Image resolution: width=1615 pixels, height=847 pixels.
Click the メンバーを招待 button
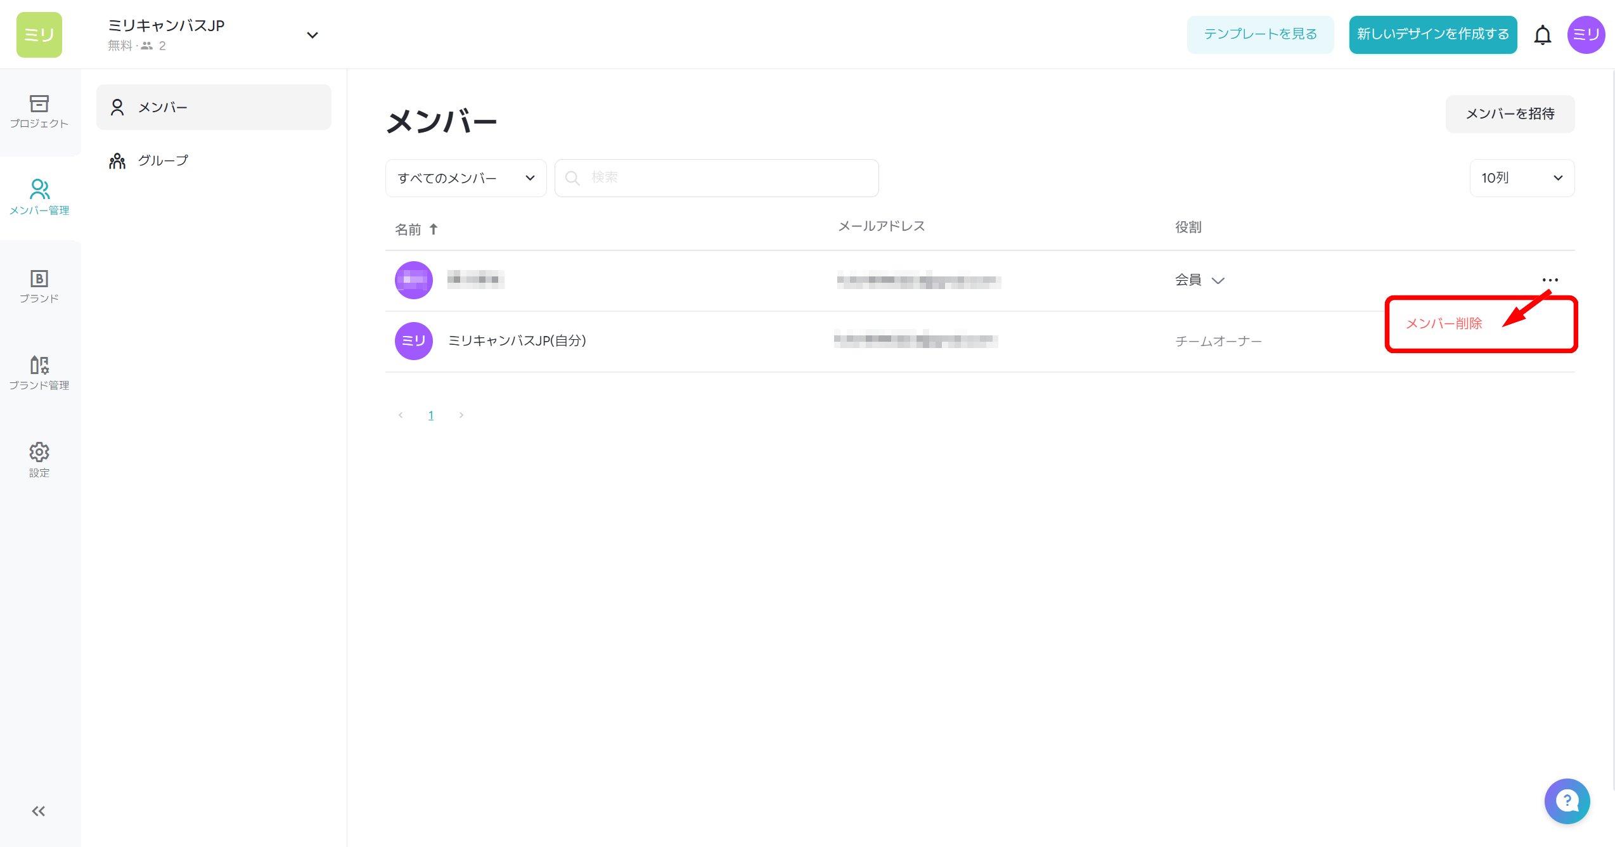coord(1510,114)
